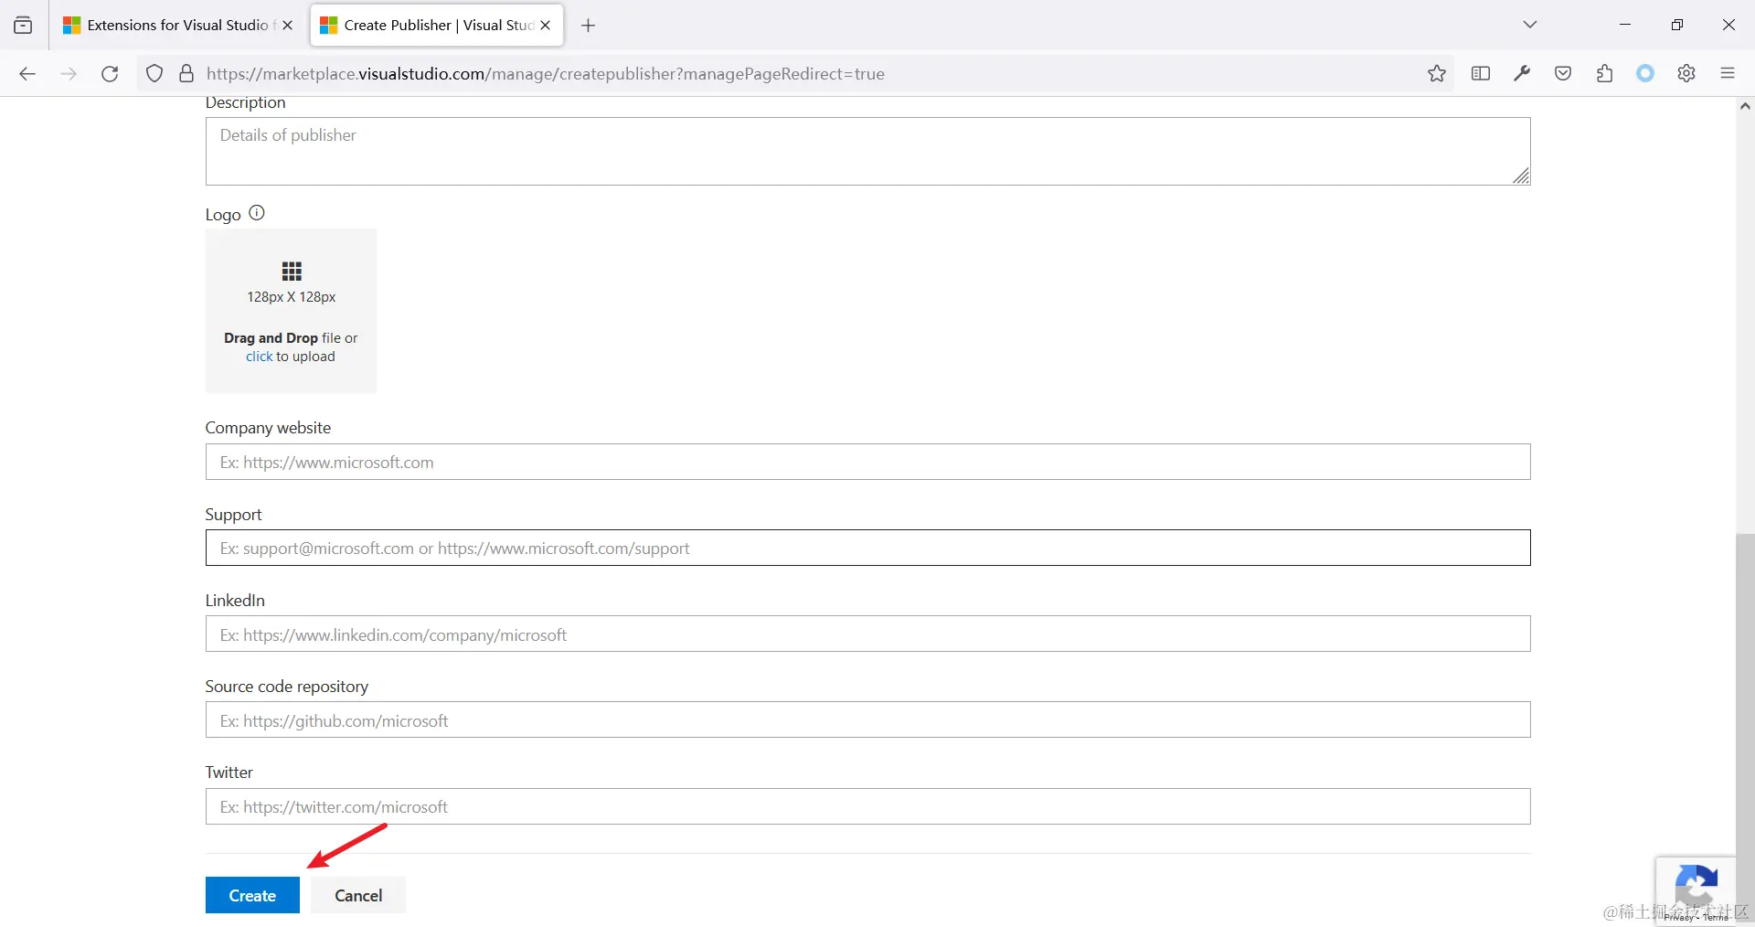Expand the list all tabs dropdown
The image size is (1755, 927).
pyautogui.click(x=1530, y=25)
